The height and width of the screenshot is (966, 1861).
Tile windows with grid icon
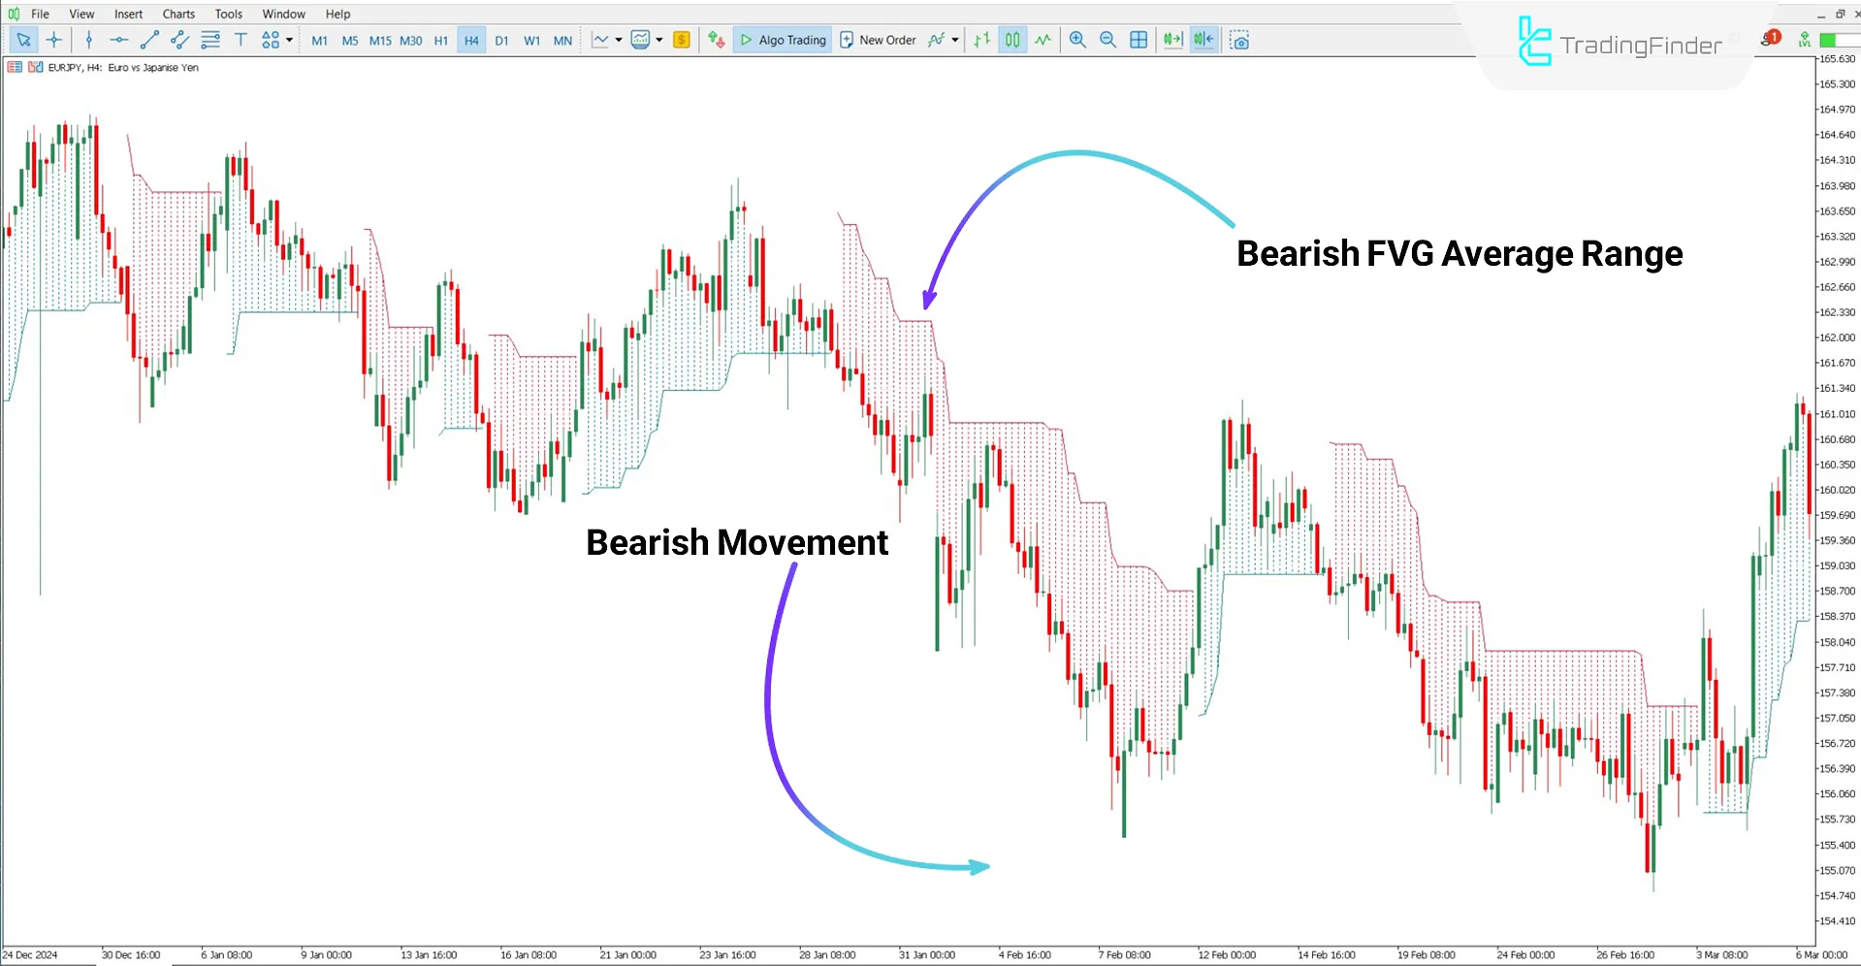click(x=1139, y=40)
